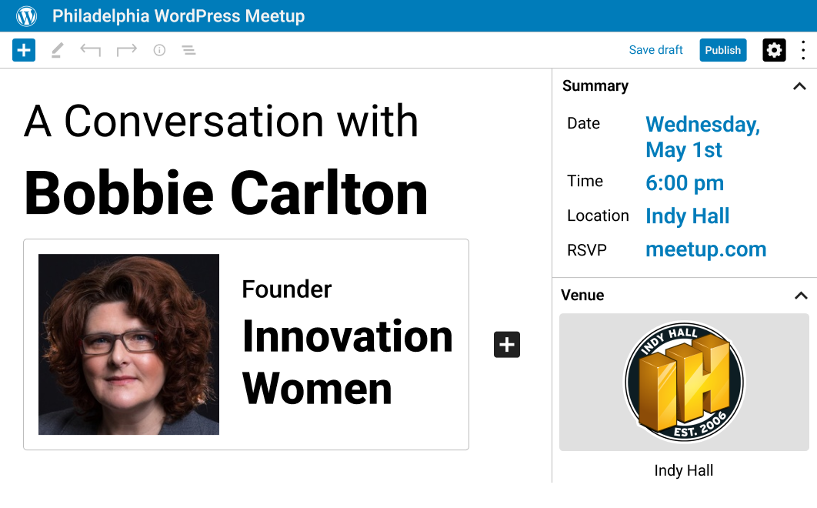
Task: Click the 'Indy Hall' caption below logo
Action: [684, 470]
